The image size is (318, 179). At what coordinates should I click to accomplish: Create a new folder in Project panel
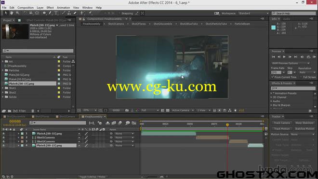(10, 111)
